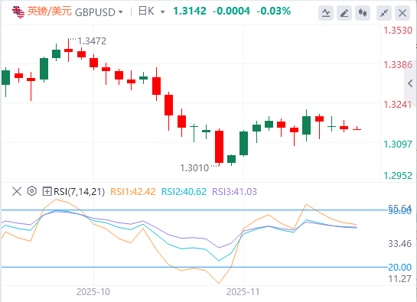Screen dimensions: 417x302
Task: Select the pencil drawing tool icon
Action: coord(344,13)
